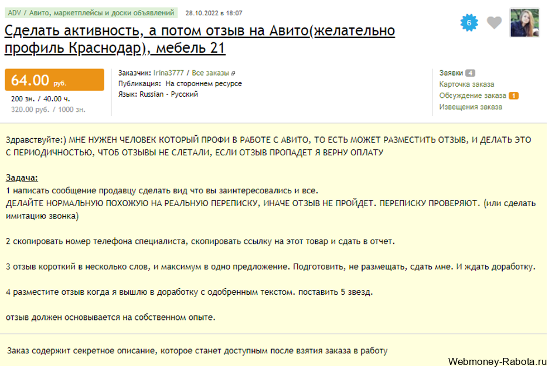Click the 64.00 руб. price box
552x372 pixels.
(55, 80)
